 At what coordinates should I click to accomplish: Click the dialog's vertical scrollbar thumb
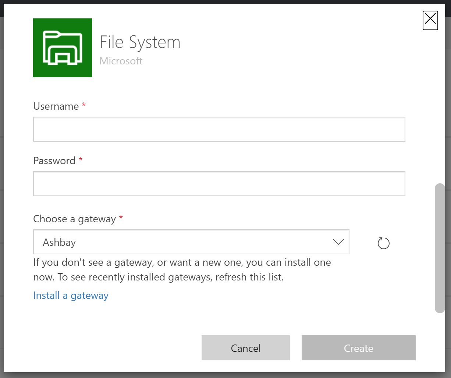[440, 248]
